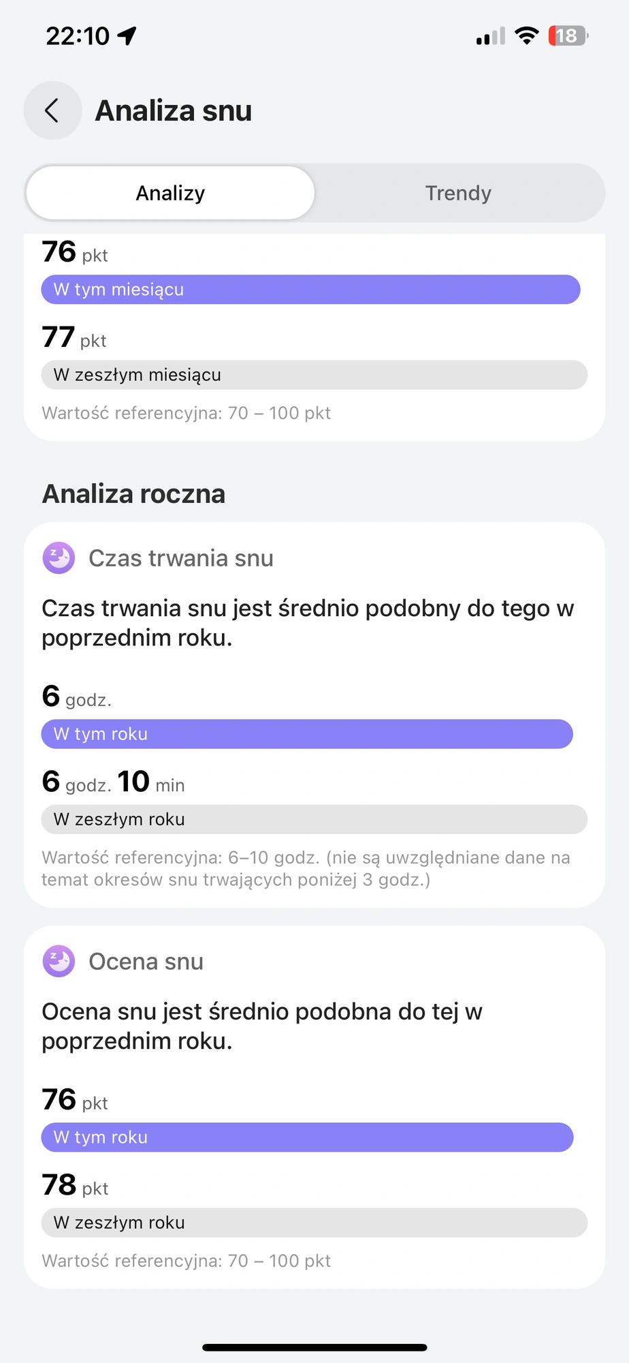Tap the Wi-Fi status icon

[x=526, y=35]
